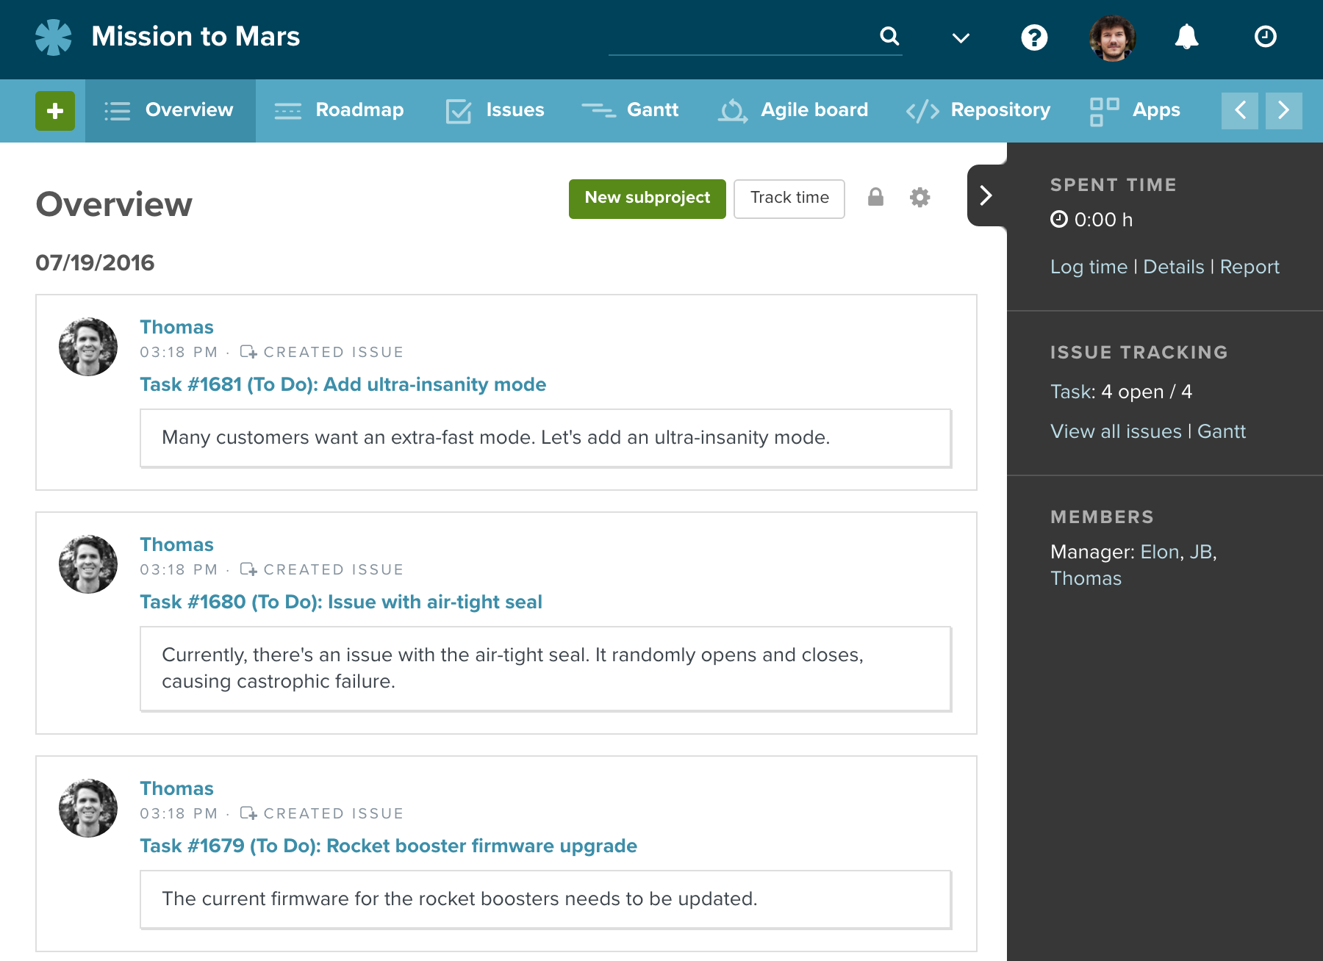Click the Task link in Issue Tracking
1323x961 pixels.
1070,392
